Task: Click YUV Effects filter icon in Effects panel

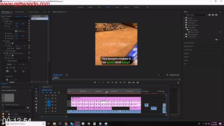Action: tap(216, 15)
